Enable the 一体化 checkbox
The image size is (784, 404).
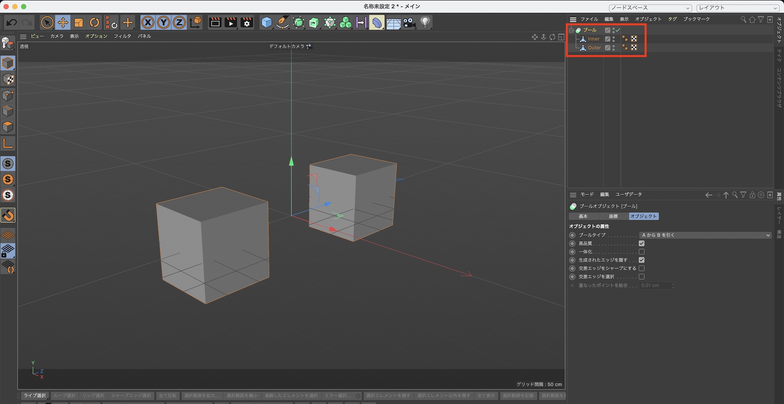[x=642, y=252]
